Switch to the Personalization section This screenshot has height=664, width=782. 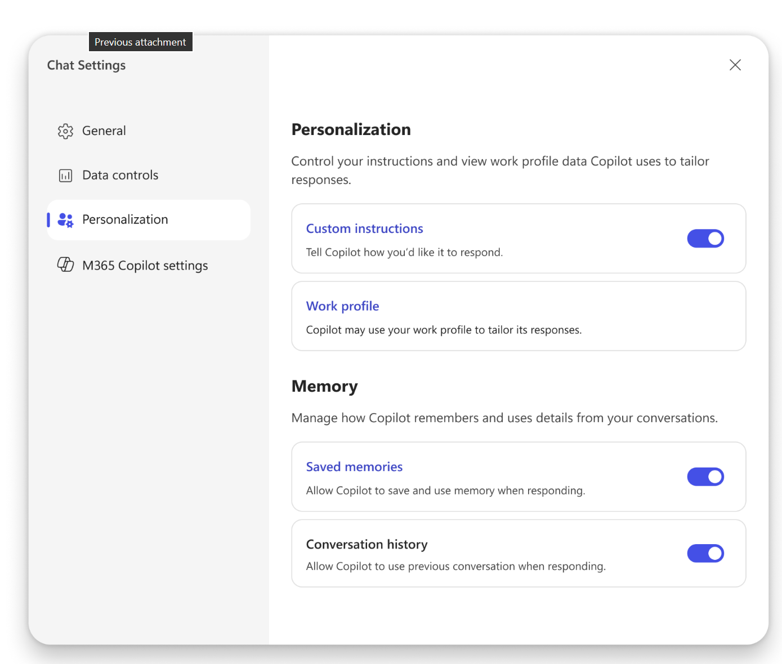(x=125, y=219)
